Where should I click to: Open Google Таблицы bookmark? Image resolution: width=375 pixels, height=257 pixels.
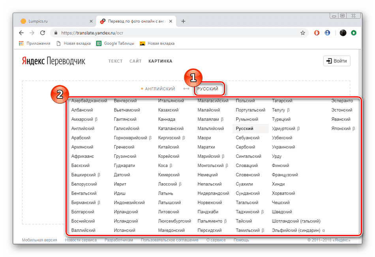115,43
